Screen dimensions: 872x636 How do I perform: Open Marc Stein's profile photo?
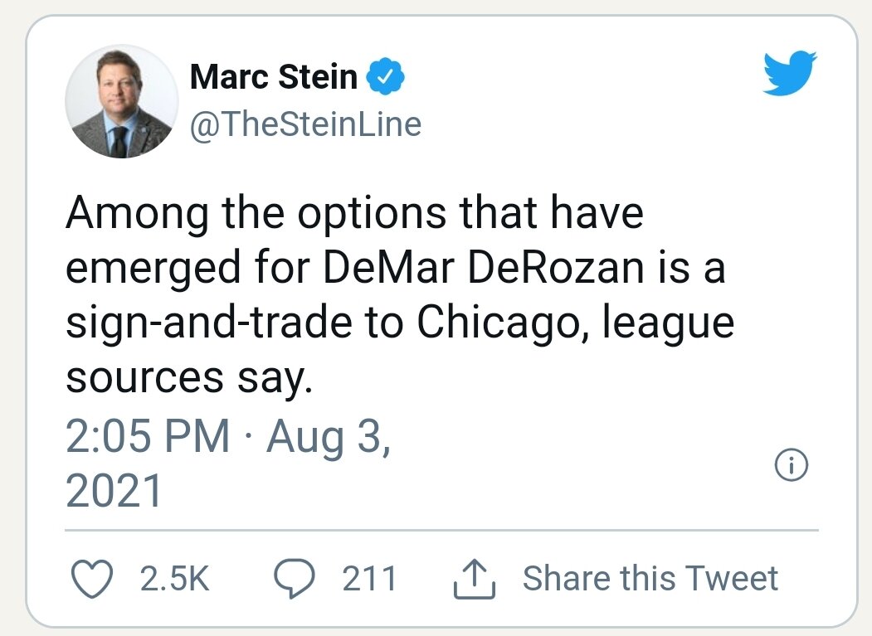point(121,102)
